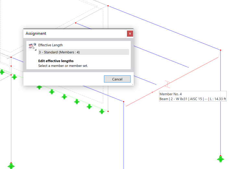
Task: Click the green nodal support at bottom right column
Action: (220, 159)
